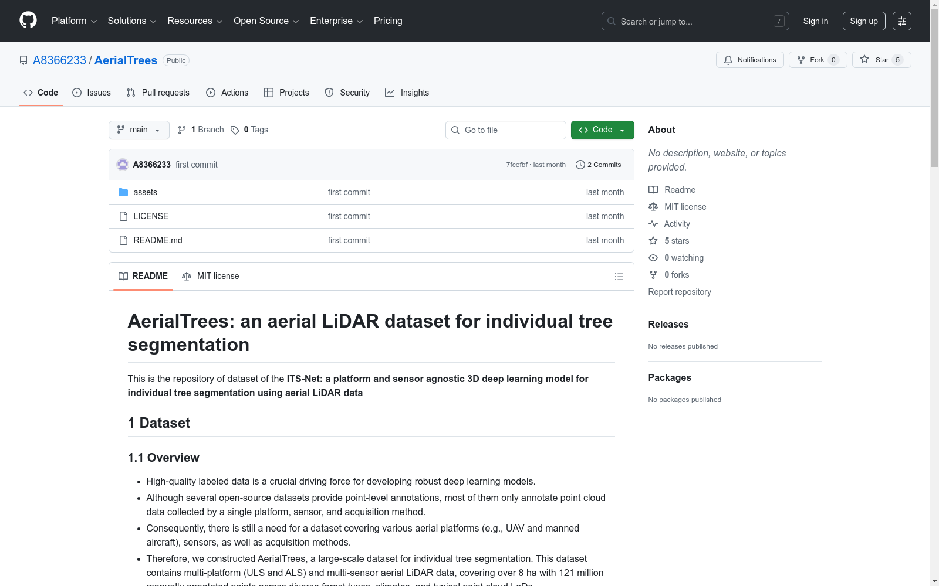Jump to Readme from About sidebar

[x=672, y=190]
